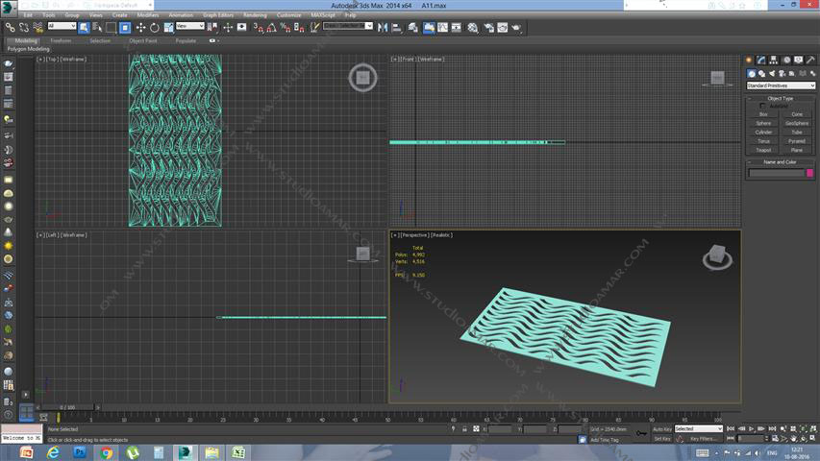Open the selection filter 'All' dropdown

coord(62,27)
